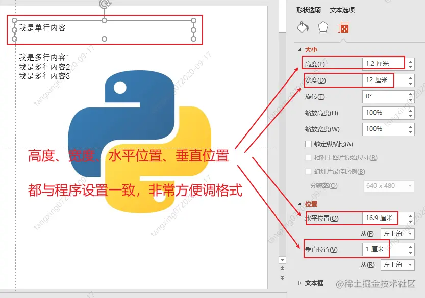Viewport: 425px width, 298px height.
Task: Switch to 文本选项 tab
Action: click(x=342, y=10)
